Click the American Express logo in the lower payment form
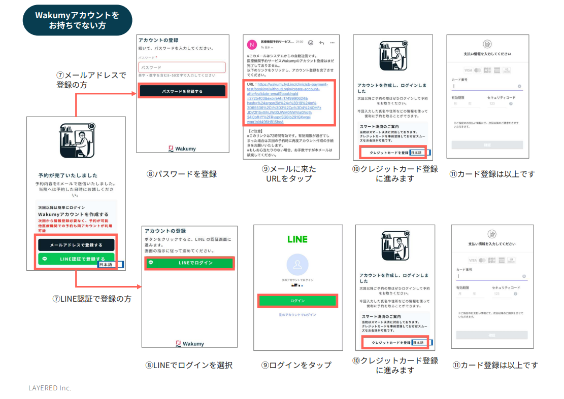 tap(502, 261)
